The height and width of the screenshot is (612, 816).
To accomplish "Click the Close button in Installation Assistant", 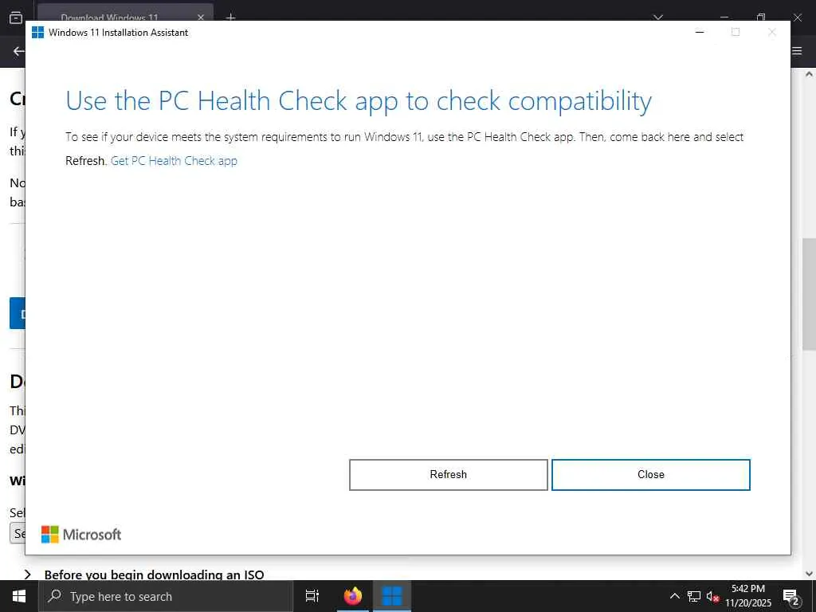I will tap(650, 475).
